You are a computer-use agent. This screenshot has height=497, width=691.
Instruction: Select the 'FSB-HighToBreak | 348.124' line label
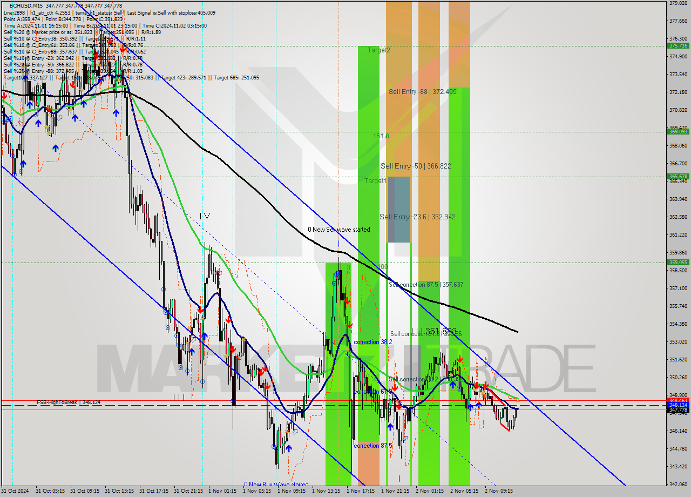click(x=69, y=402)
